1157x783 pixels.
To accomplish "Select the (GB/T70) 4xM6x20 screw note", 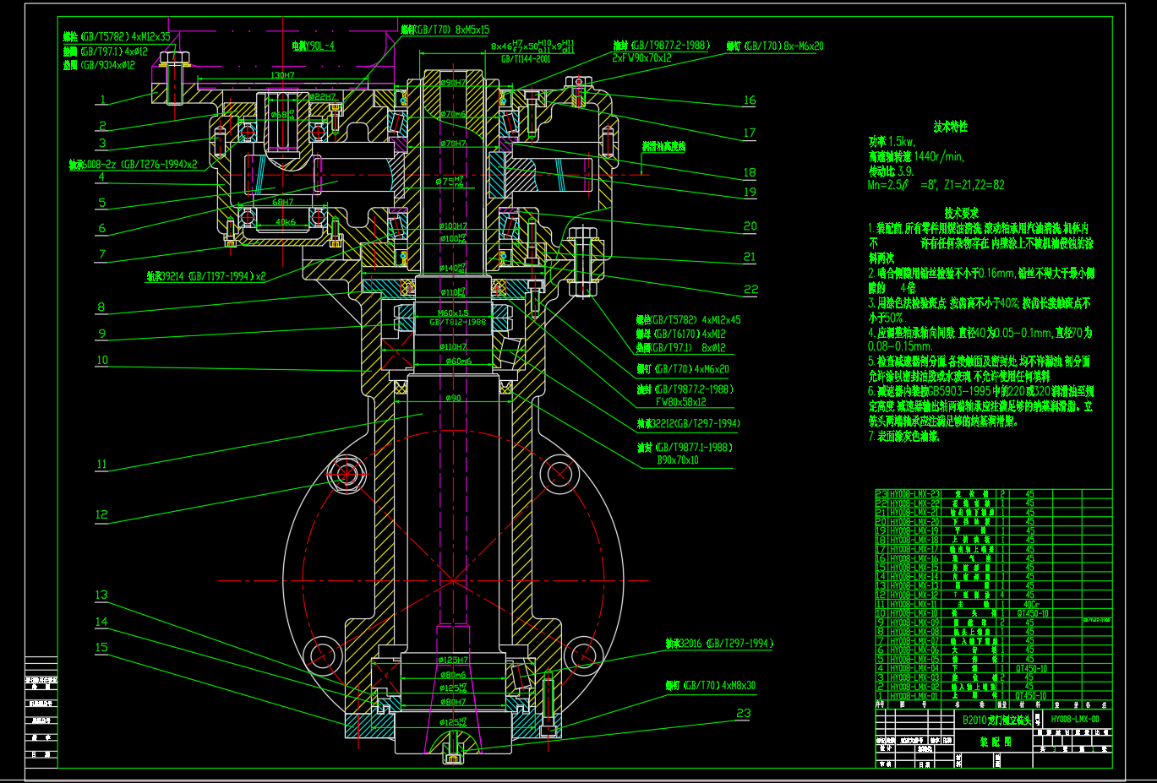I will 682,369.
